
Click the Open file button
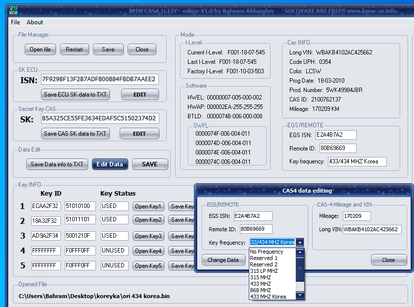click(x=40, y=50)
